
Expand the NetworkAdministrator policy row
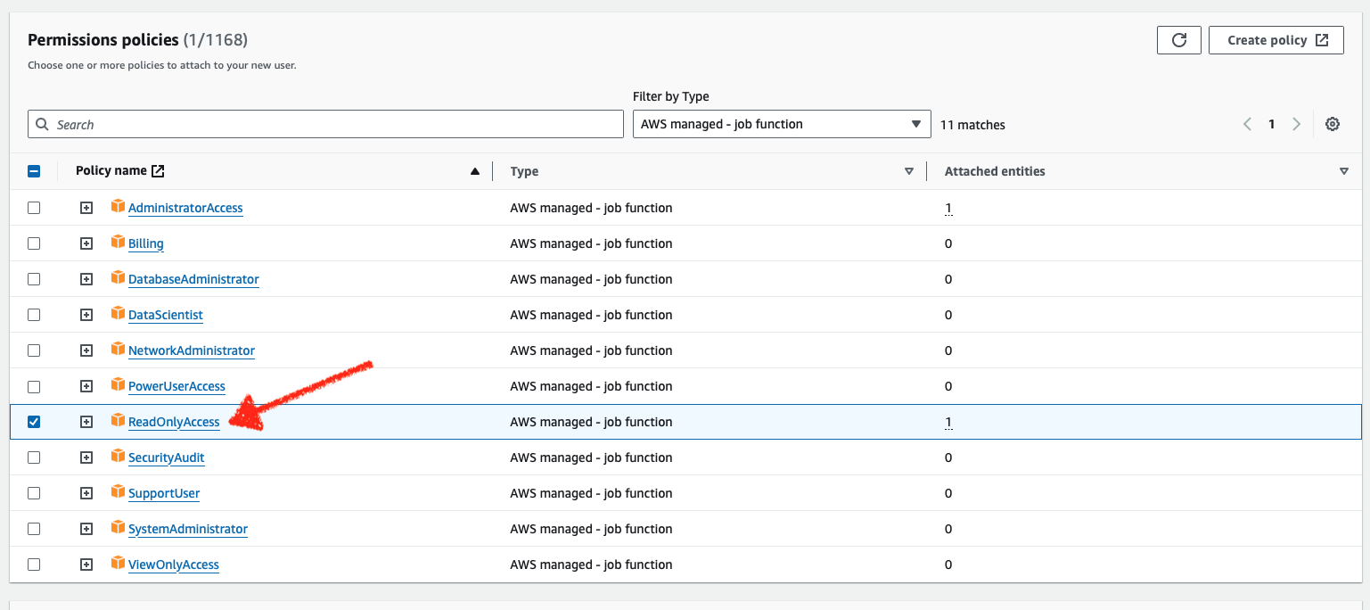pos(86,350)
